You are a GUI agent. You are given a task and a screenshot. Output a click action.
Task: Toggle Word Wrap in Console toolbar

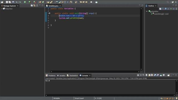coord(152,75)
